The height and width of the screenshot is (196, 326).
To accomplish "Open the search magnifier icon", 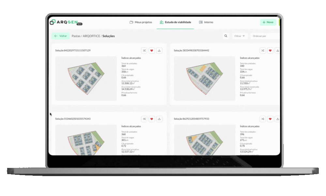I will pyautogui.click(x=226, y=36).
